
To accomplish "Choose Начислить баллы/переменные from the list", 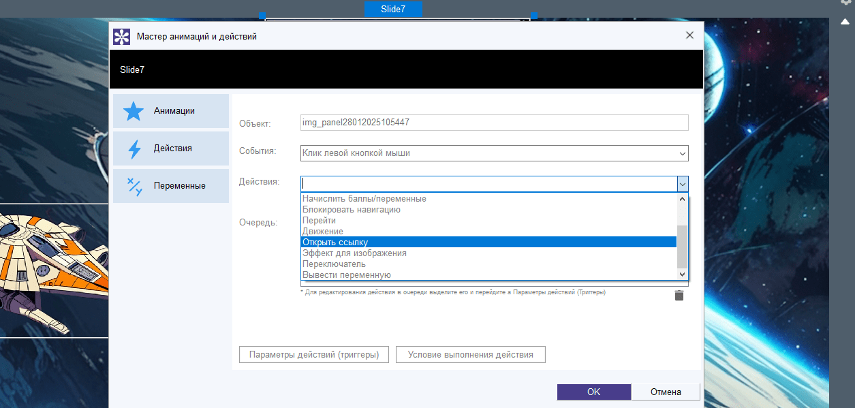I will click(x=488, y=199).
